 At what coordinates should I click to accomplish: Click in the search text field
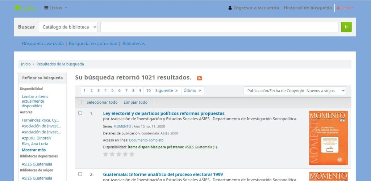(219, 27)
